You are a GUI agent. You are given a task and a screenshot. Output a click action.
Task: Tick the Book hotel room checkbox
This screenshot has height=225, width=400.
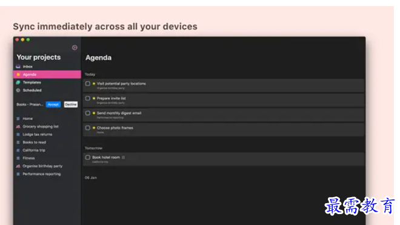pyautogui.click(x=88, y=157)
